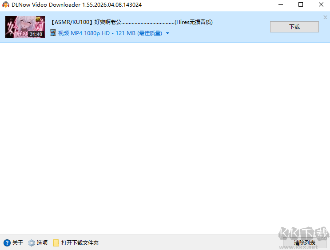The image size is (330, 250).
Task: Open 打开下载文件夹 download folder link
Action: point(80,242)
